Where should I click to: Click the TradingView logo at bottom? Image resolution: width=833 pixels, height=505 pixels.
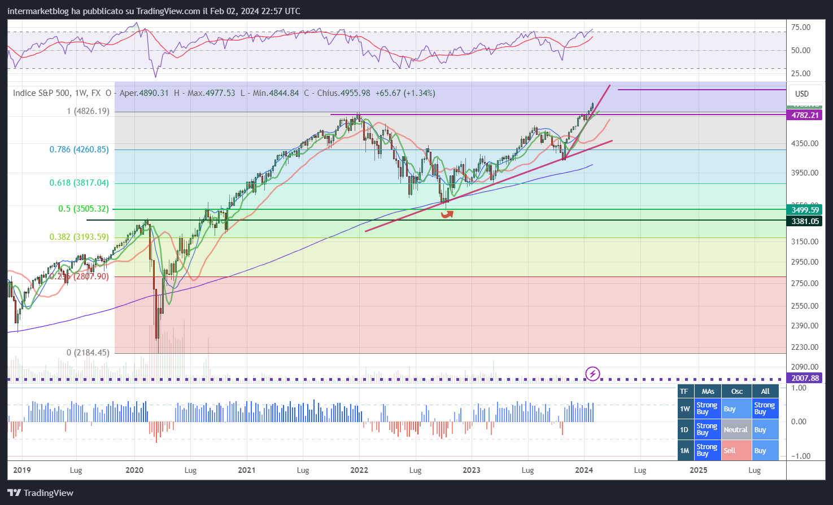(41, 493)
